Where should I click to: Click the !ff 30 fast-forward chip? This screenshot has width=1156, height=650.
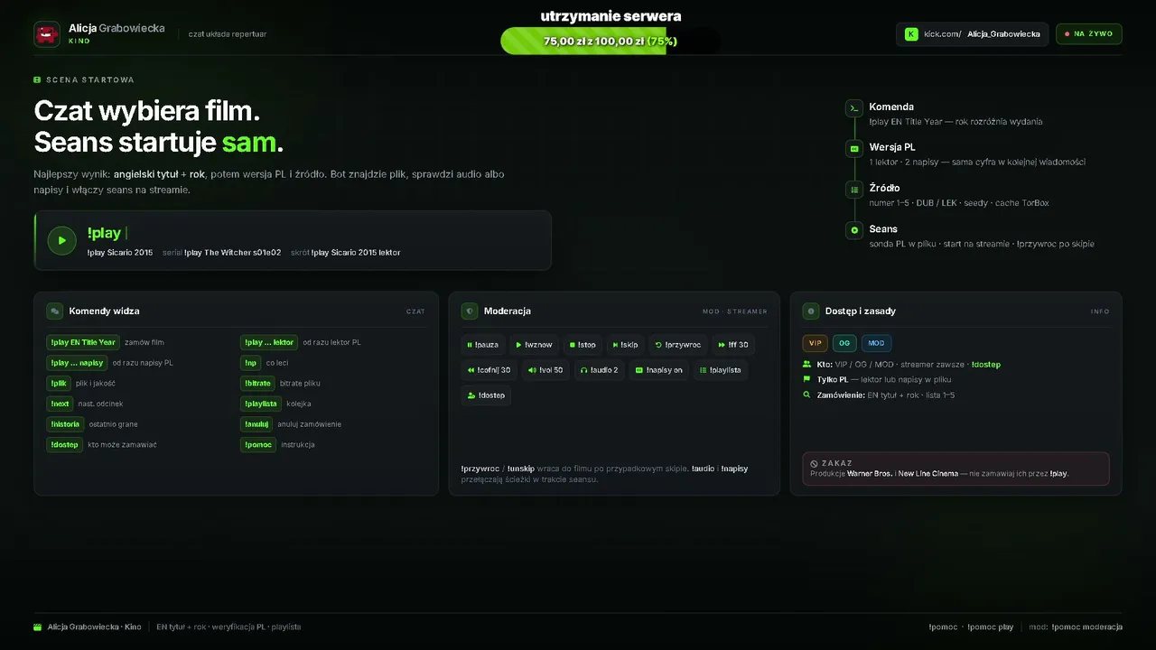(x=733, y=345)
